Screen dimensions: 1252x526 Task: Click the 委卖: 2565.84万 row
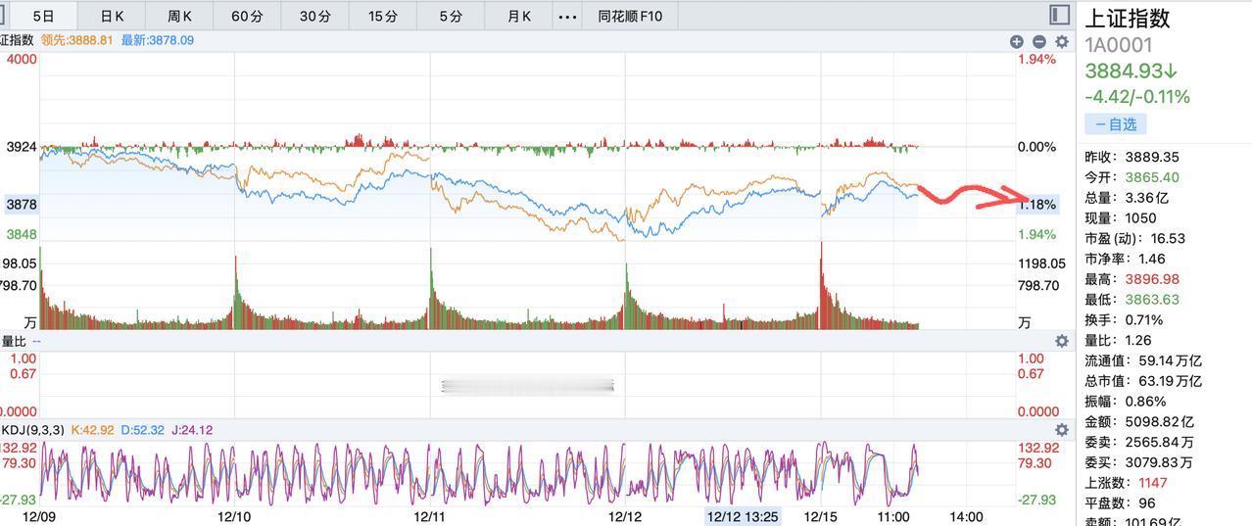(x=1138, y=442)
